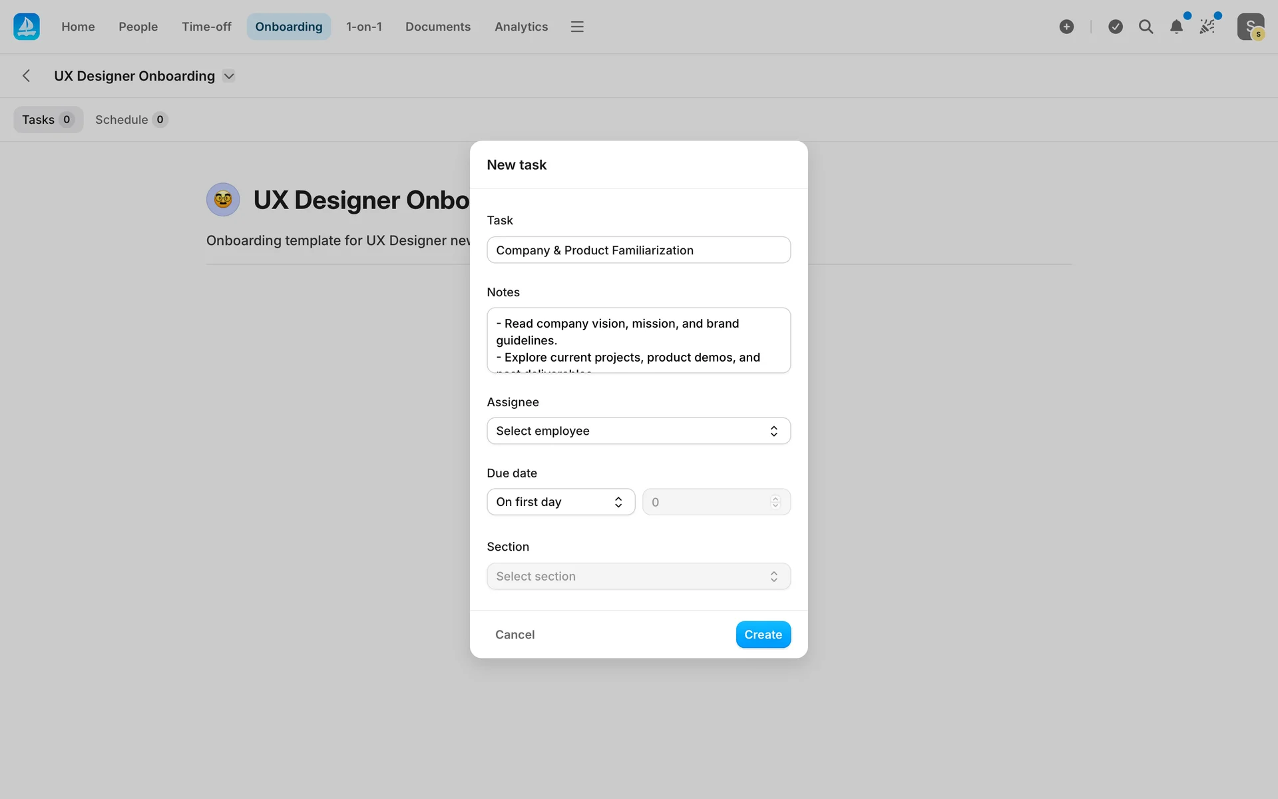
Task: Click the plus add icon
Action: pyautogui.click(x=1066, y=27)
